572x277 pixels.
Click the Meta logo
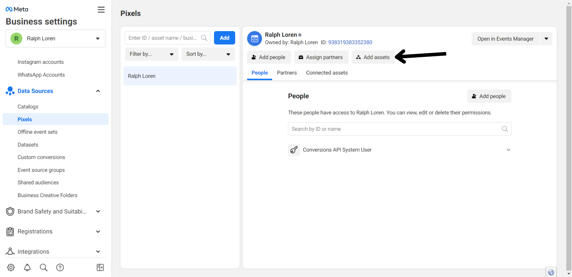coord(17,9)
